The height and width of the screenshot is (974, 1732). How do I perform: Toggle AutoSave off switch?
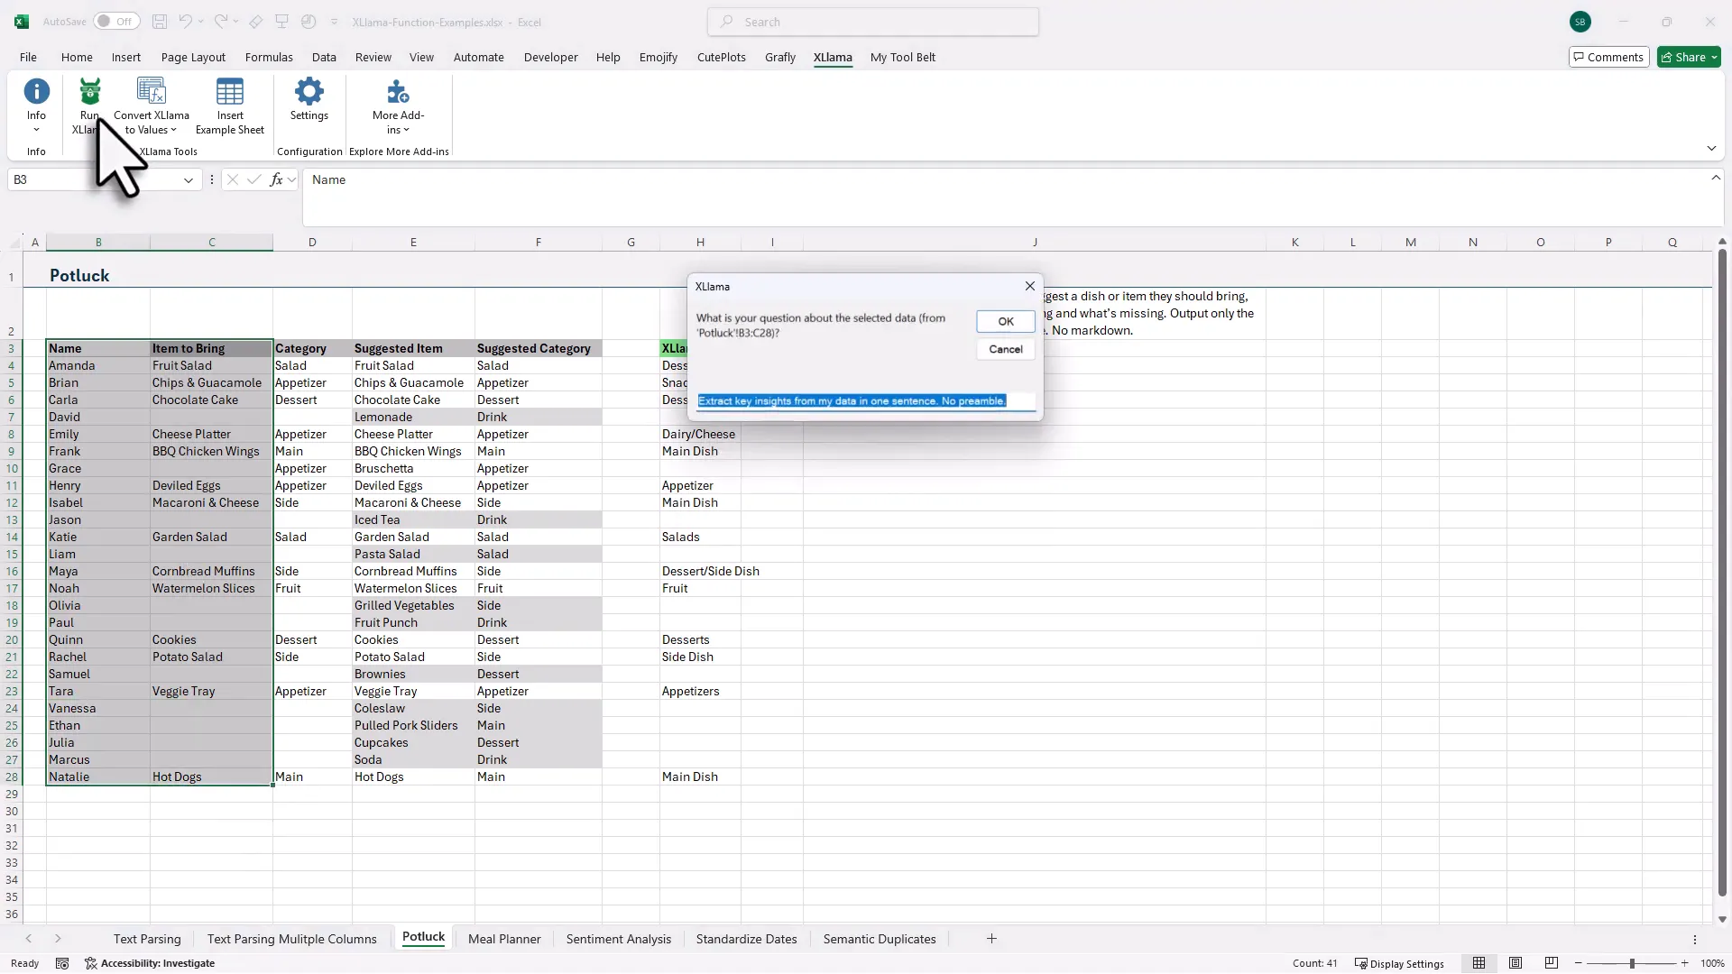point(115,21)
